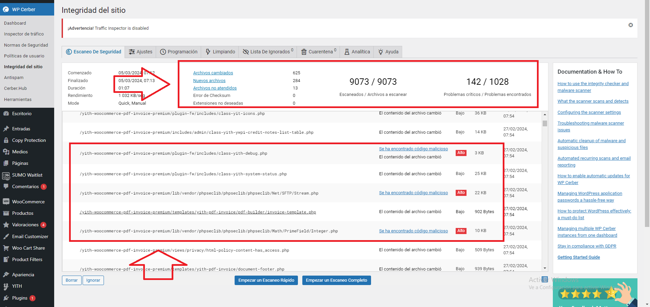
Task: Click the Archivos no atendidos link
Action: click(215, 88)
